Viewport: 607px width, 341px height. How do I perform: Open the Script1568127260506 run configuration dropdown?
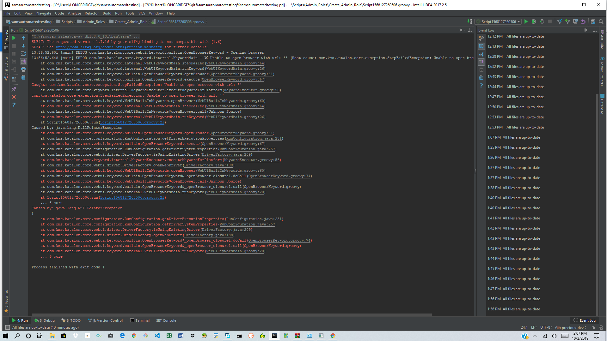tap(499, 22)
